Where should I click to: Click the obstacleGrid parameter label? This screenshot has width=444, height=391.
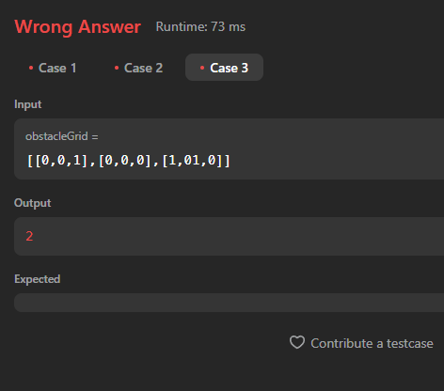point(62,136)
